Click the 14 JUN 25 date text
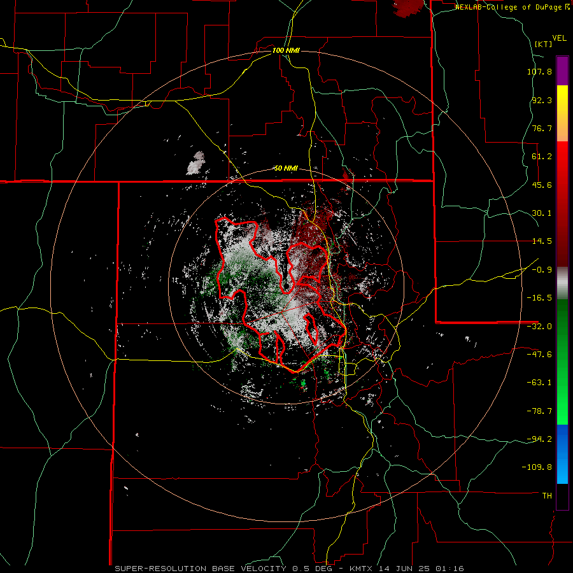 (405, 569)
